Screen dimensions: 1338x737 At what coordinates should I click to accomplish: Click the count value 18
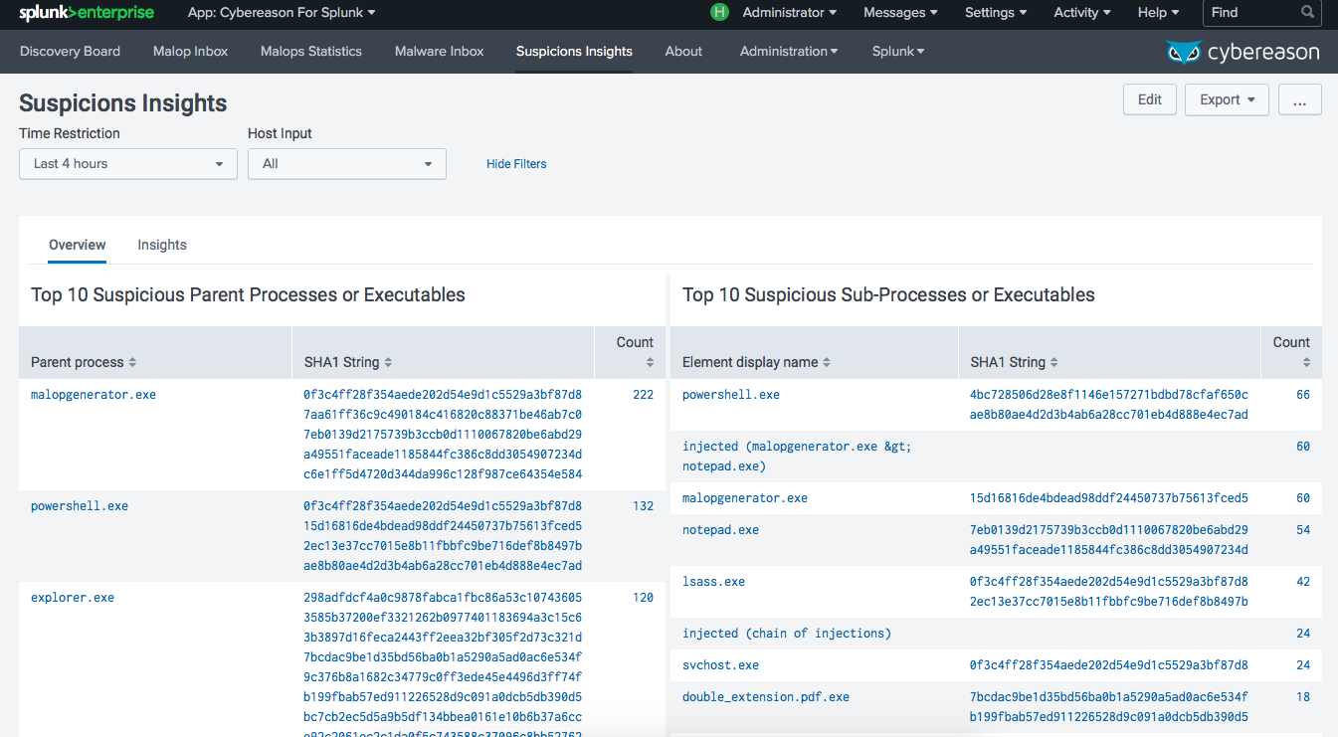1303,697
